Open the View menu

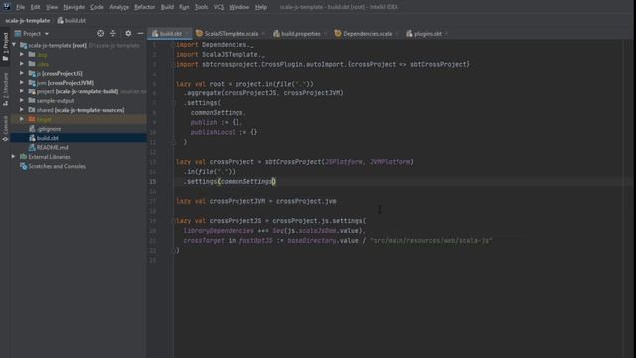coord(52,7)
